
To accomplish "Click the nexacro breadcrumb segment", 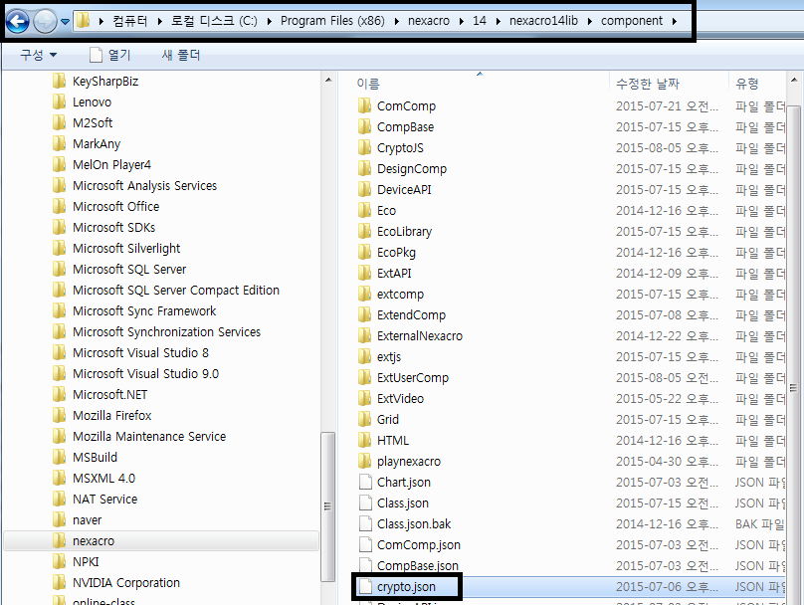I will (429, 21).
